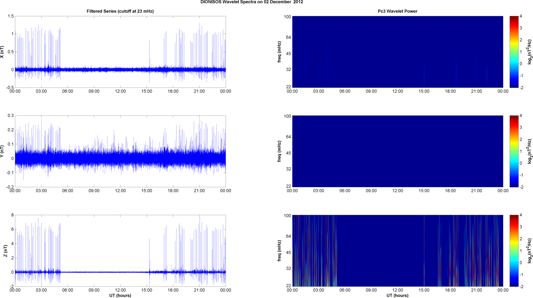Viewport: 533px width, 298px height.
Task: Select the 'Pc3 Wavelet Power' heading
Action: coord(397,11)
